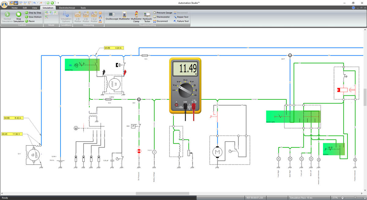Expand the undo history dropdown arrow

pos(37,3)
